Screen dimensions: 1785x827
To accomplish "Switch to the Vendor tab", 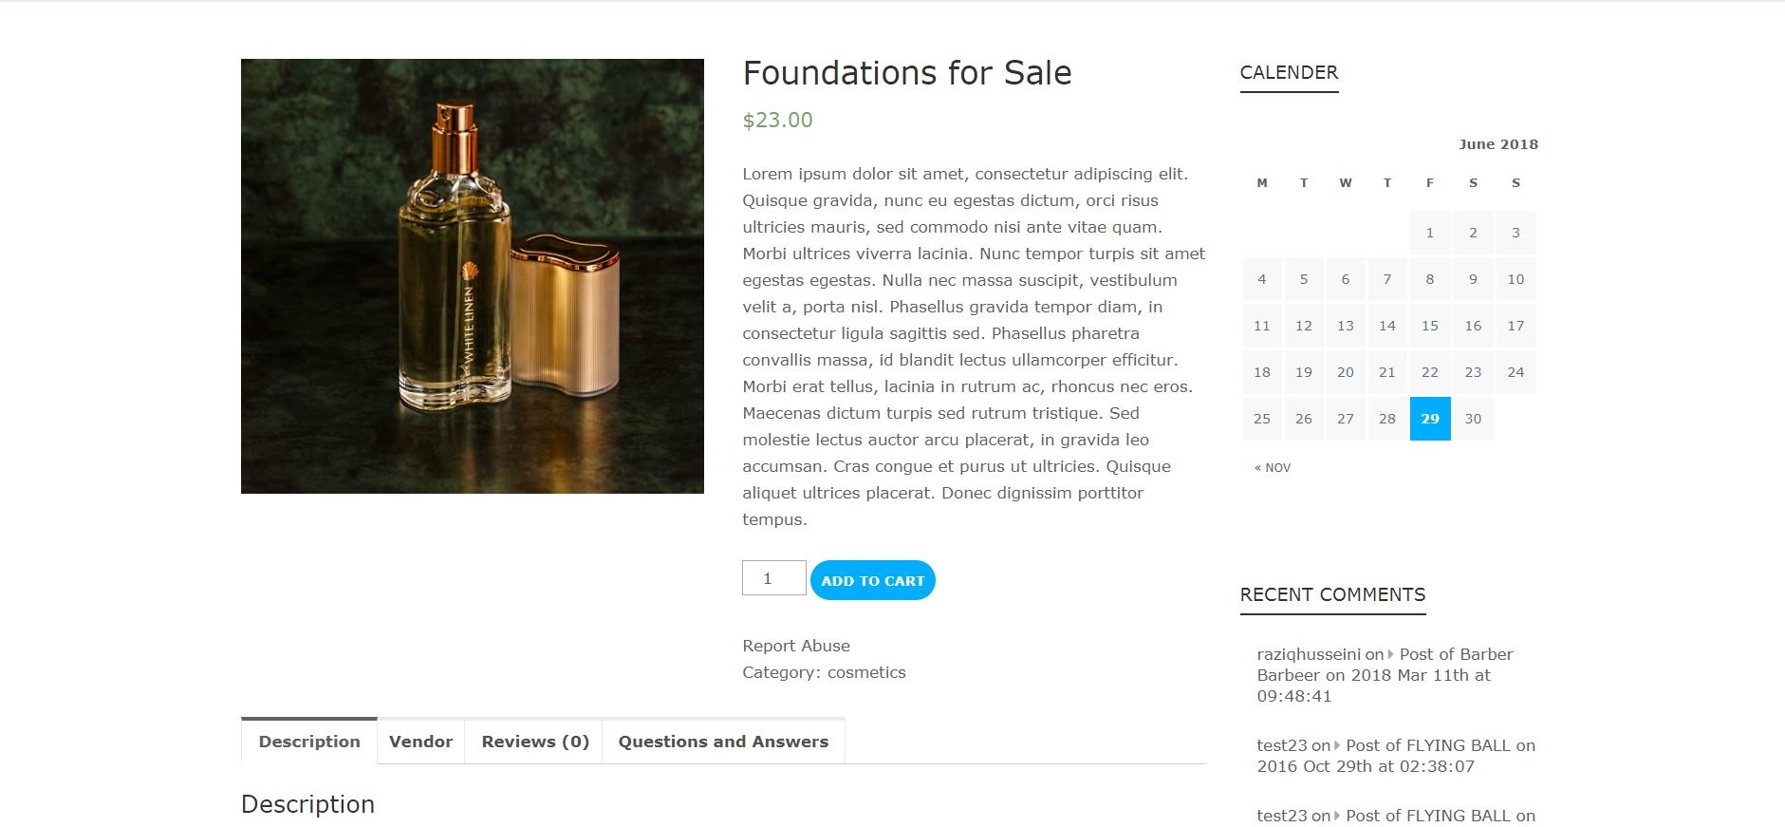I will [420, 742].
